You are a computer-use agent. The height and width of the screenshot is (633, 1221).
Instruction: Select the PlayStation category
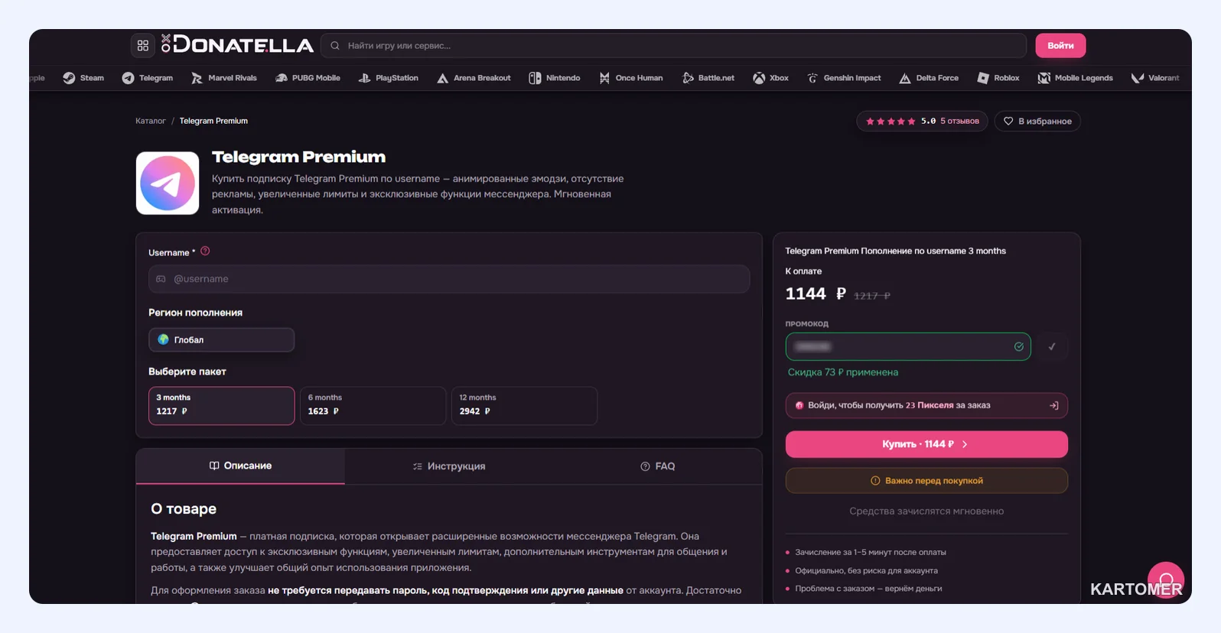point(389,78)
